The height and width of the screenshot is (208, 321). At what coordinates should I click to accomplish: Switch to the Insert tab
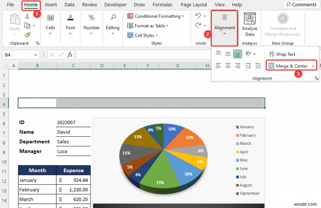(x=51, y=4)
